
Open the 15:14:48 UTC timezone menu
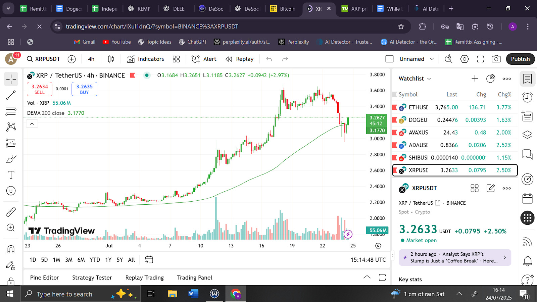click(368, 260)
